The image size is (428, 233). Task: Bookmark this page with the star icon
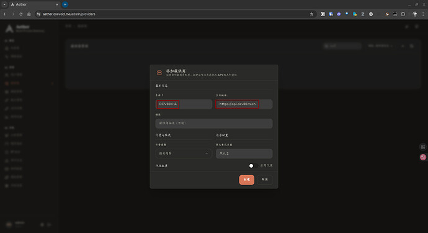click(311, 14)
